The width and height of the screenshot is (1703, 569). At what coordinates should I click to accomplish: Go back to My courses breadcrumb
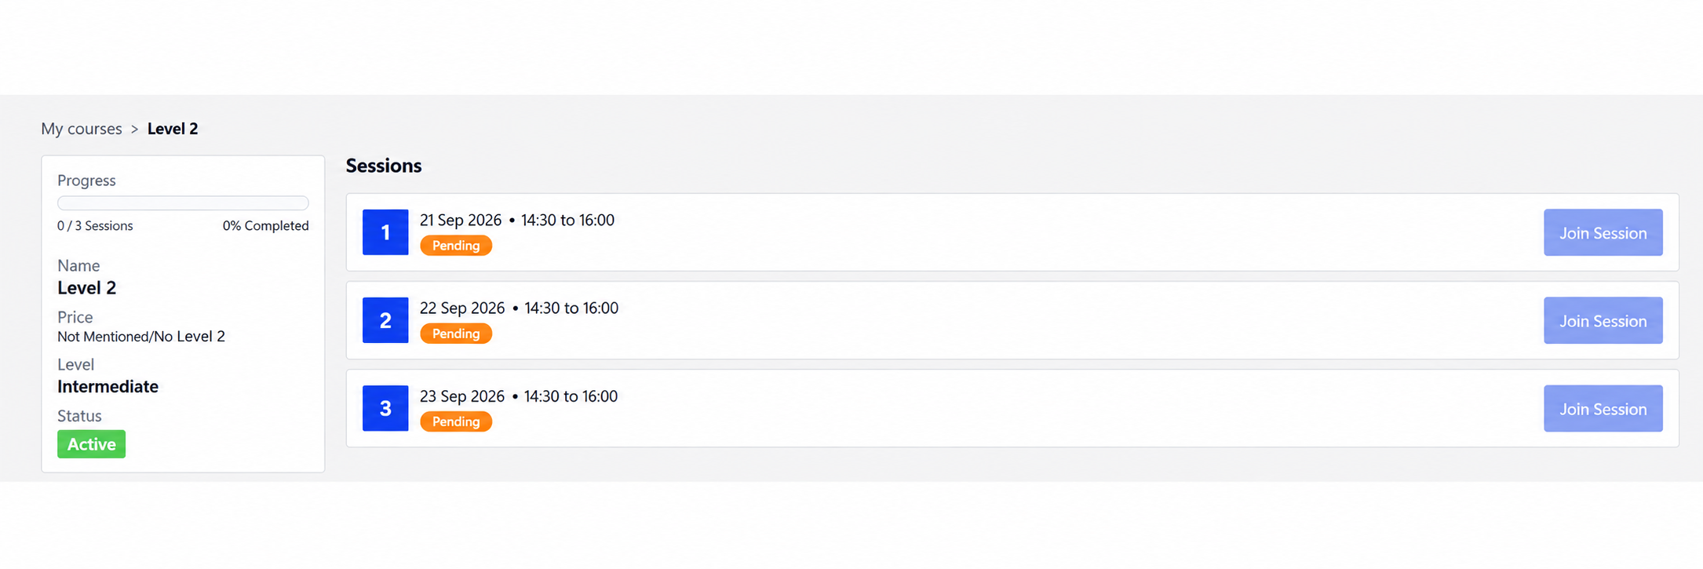[x=82, y=129]
